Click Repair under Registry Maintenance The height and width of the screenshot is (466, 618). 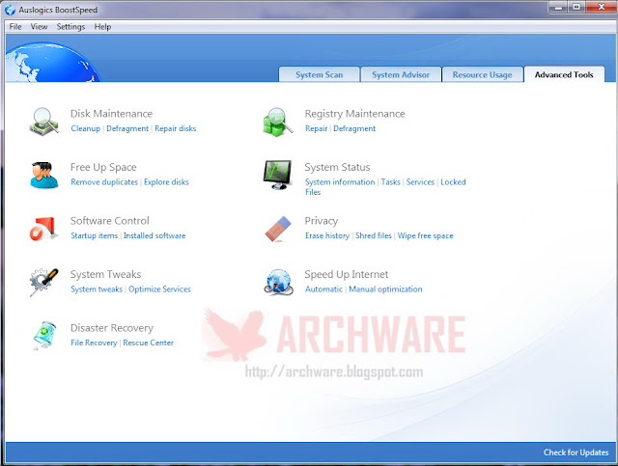[x=316, y=128]
